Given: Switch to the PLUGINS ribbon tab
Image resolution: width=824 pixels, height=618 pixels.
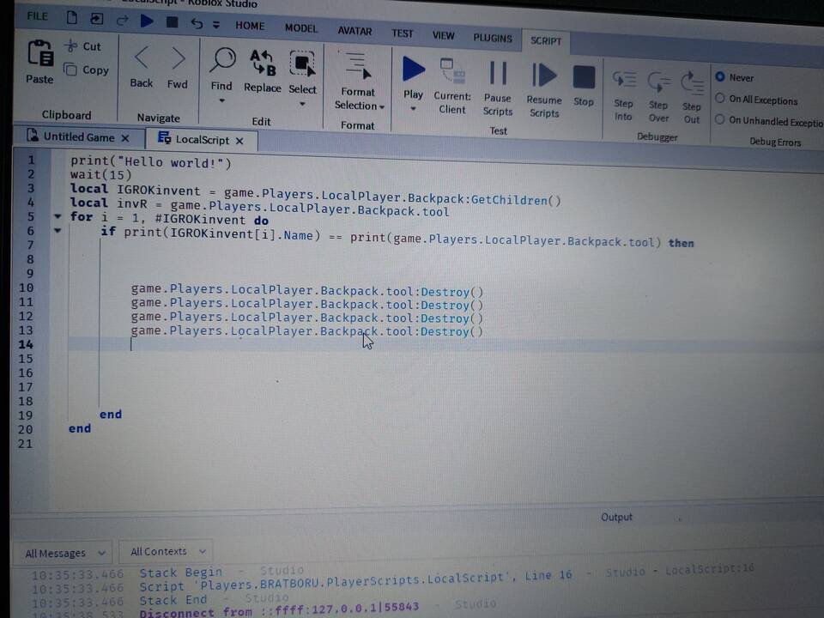Looking at the screenshot, I should (493, 38).
